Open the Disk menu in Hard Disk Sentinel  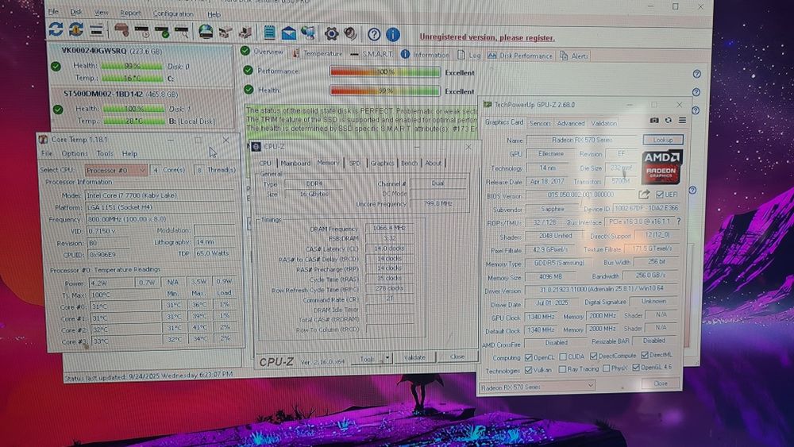76,12
